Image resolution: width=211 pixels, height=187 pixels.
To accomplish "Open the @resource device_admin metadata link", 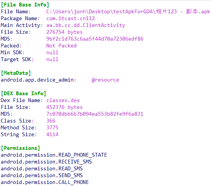I will coord(105,80).
